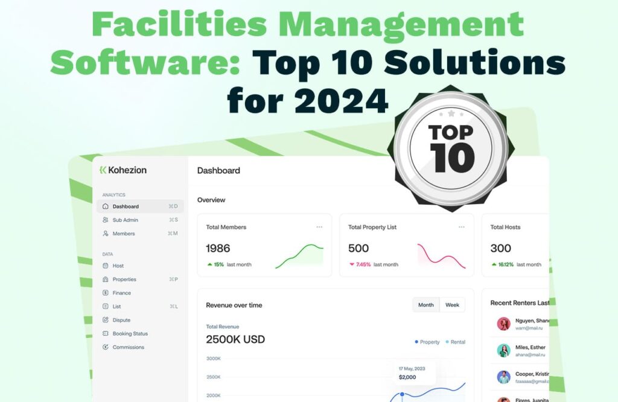Click the Members person icon
The image size is (618, 402).
click(105, 234)
